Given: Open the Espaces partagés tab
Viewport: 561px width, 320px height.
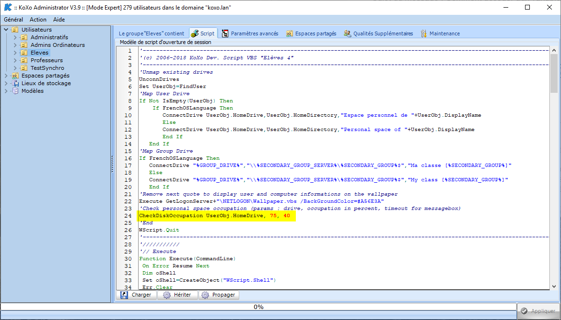Looking at the screenshot, I should (311, 33).
